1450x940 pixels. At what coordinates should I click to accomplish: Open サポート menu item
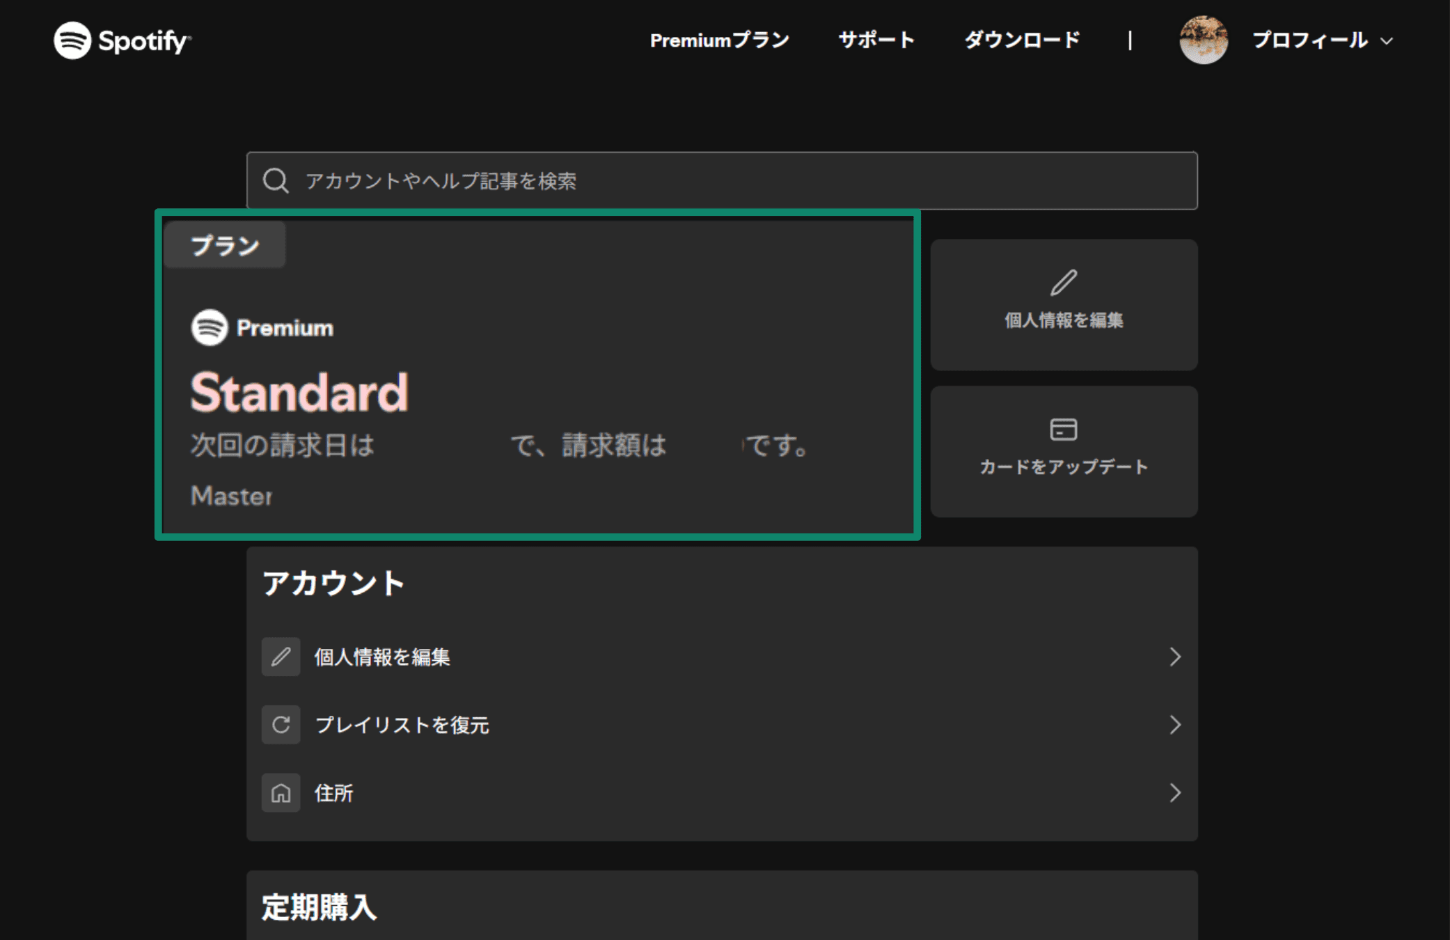point(876,40)
